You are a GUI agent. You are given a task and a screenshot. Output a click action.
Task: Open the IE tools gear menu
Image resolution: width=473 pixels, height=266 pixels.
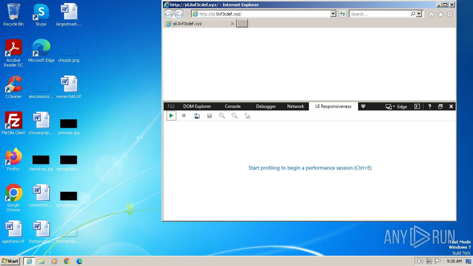pos(450,14)
